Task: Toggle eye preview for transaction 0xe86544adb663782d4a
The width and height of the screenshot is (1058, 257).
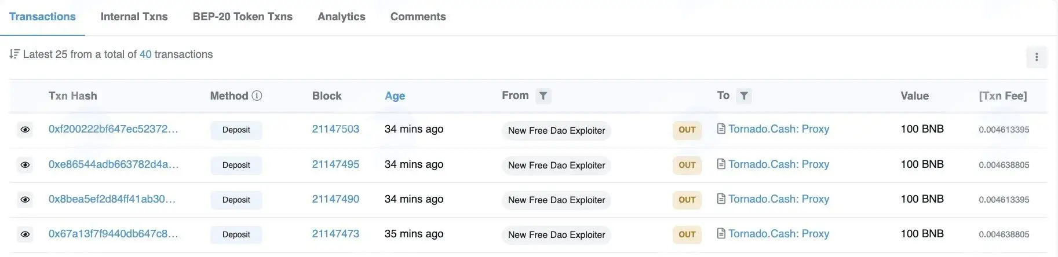Action: [25, 165]
